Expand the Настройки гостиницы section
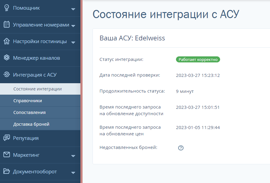 click(x=73, y=43)
